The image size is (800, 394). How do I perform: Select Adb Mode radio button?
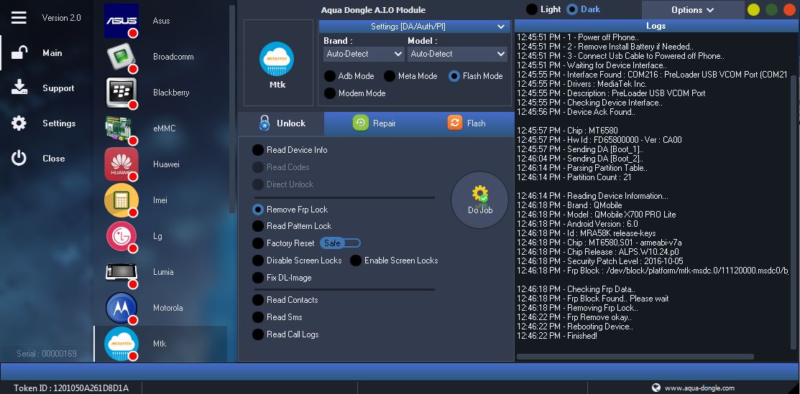pyautogui.click(x=330, y=76)
